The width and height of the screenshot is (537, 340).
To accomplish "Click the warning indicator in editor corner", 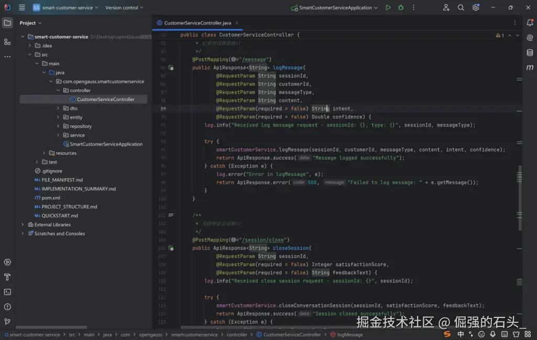I will point(500,35).
